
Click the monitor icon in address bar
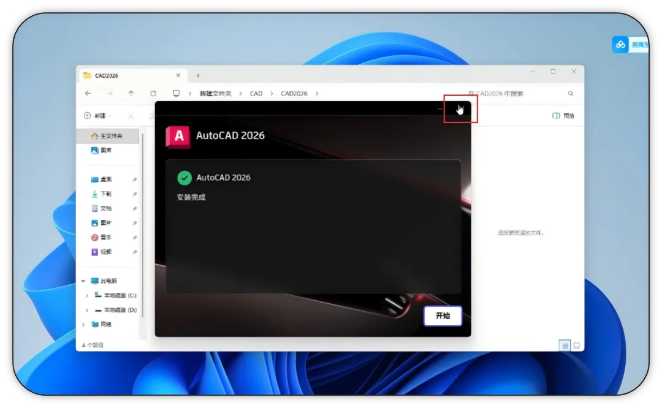tap(176, 93)
